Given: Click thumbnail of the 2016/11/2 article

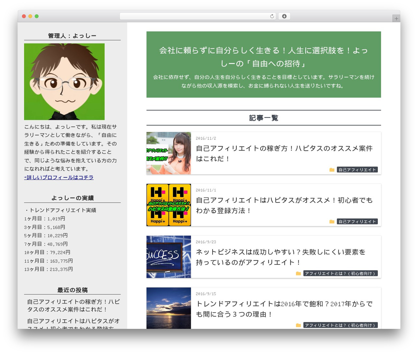Looking at the screenshot, I should click(x=169, y=153).
